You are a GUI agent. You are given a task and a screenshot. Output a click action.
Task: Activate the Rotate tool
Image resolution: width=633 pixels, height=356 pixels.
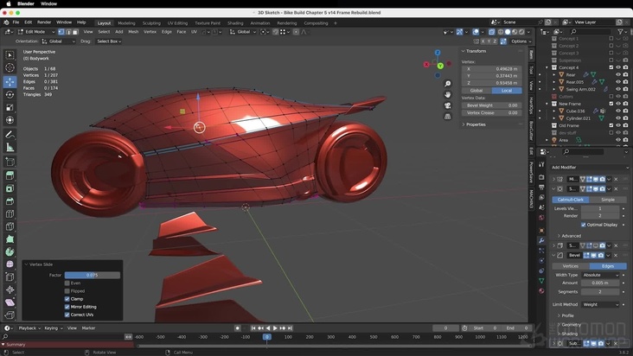tap(10, 94)
